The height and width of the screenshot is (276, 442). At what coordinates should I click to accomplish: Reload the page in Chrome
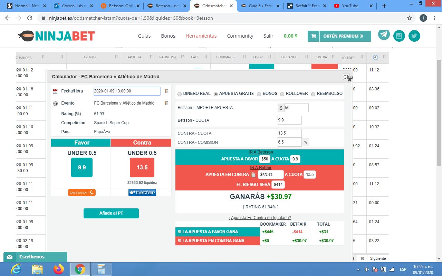30,18
